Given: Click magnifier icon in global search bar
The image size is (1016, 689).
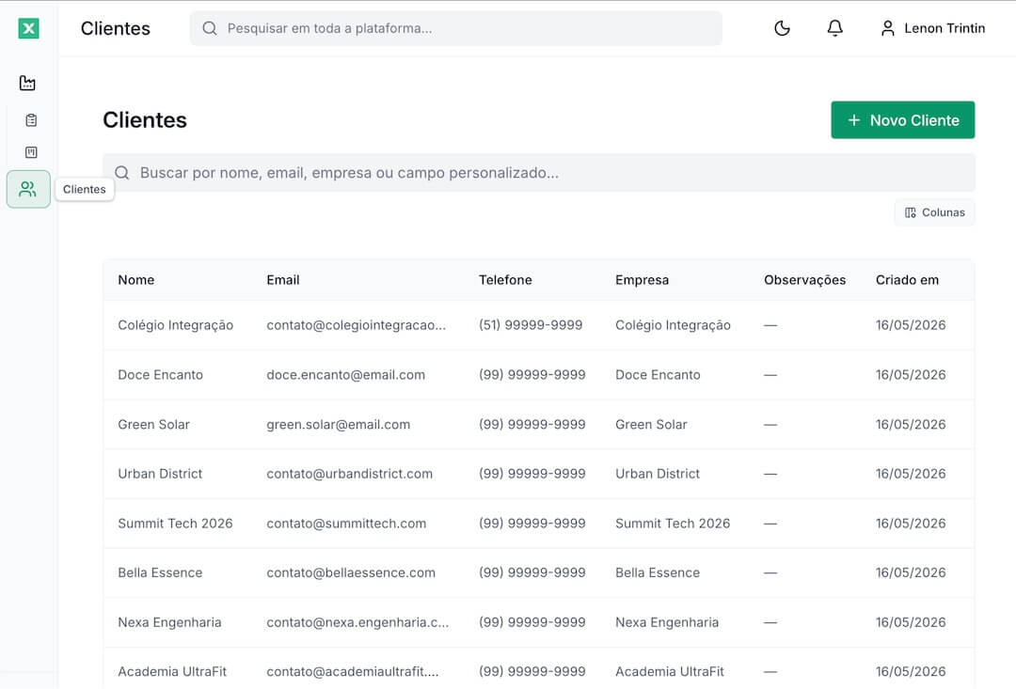Looking at the screenshot, I should (209, 28).
